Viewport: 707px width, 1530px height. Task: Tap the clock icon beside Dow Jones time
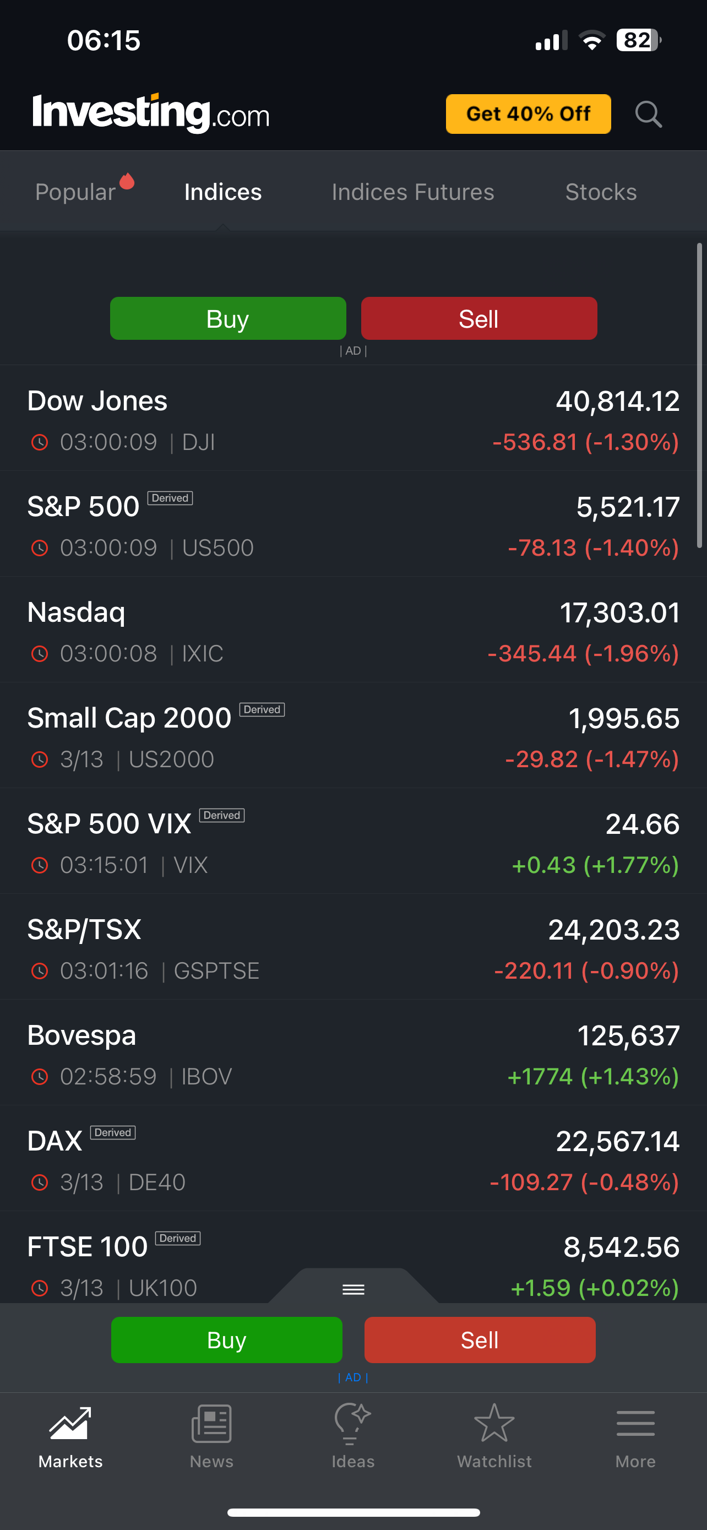coord(39,442)
